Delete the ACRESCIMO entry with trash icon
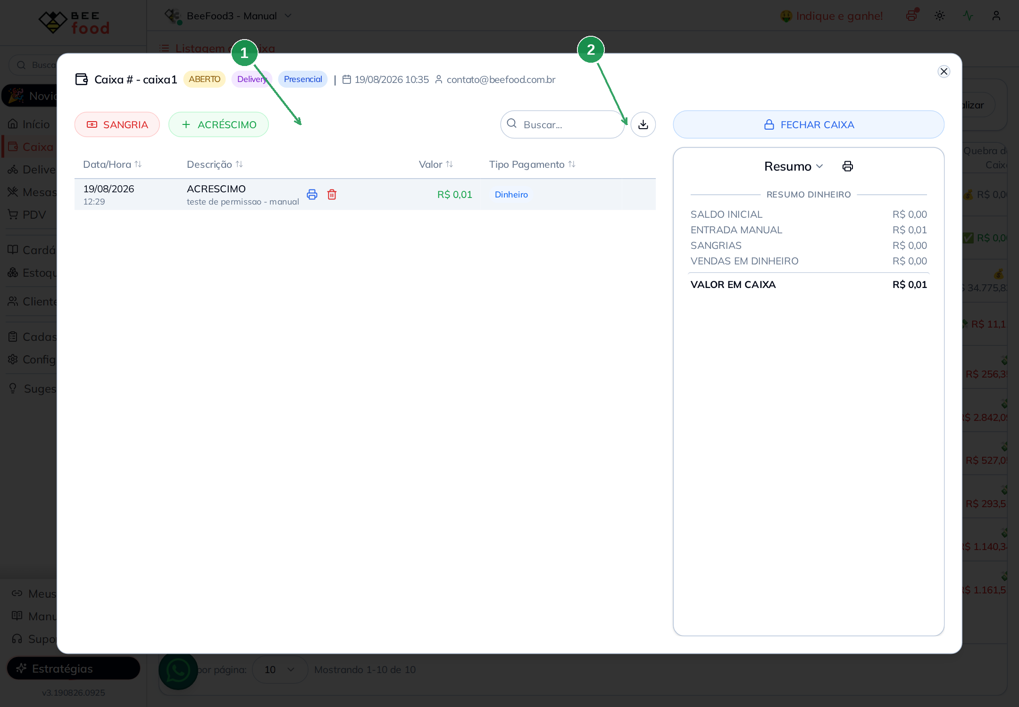 332,194
